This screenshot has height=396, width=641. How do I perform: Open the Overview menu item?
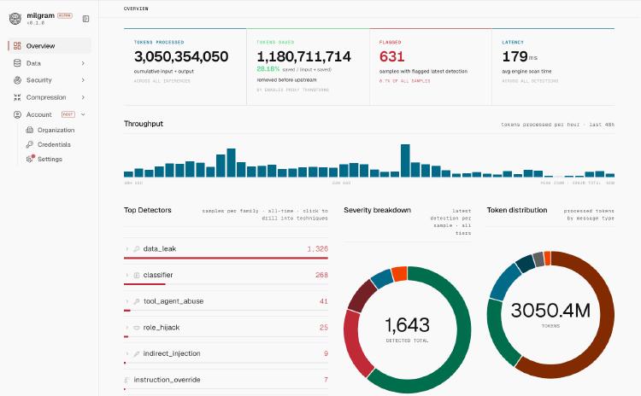point(50,46)
